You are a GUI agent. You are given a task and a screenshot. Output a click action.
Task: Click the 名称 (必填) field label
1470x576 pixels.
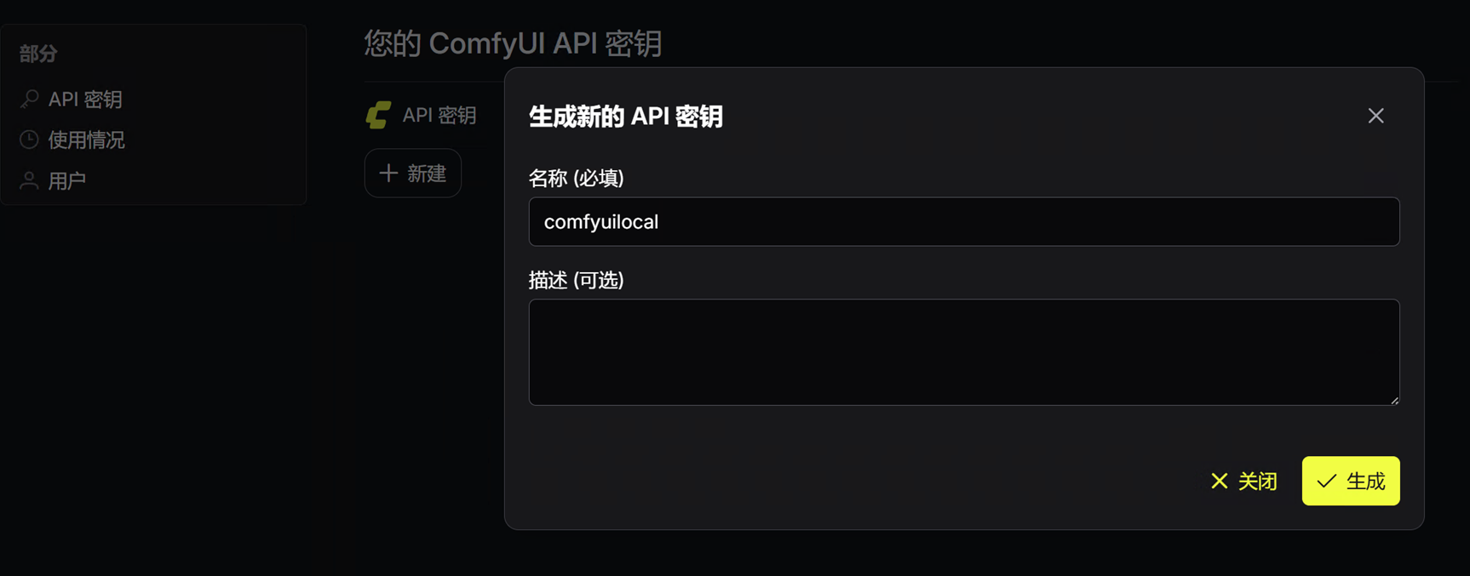click(577, 178)
